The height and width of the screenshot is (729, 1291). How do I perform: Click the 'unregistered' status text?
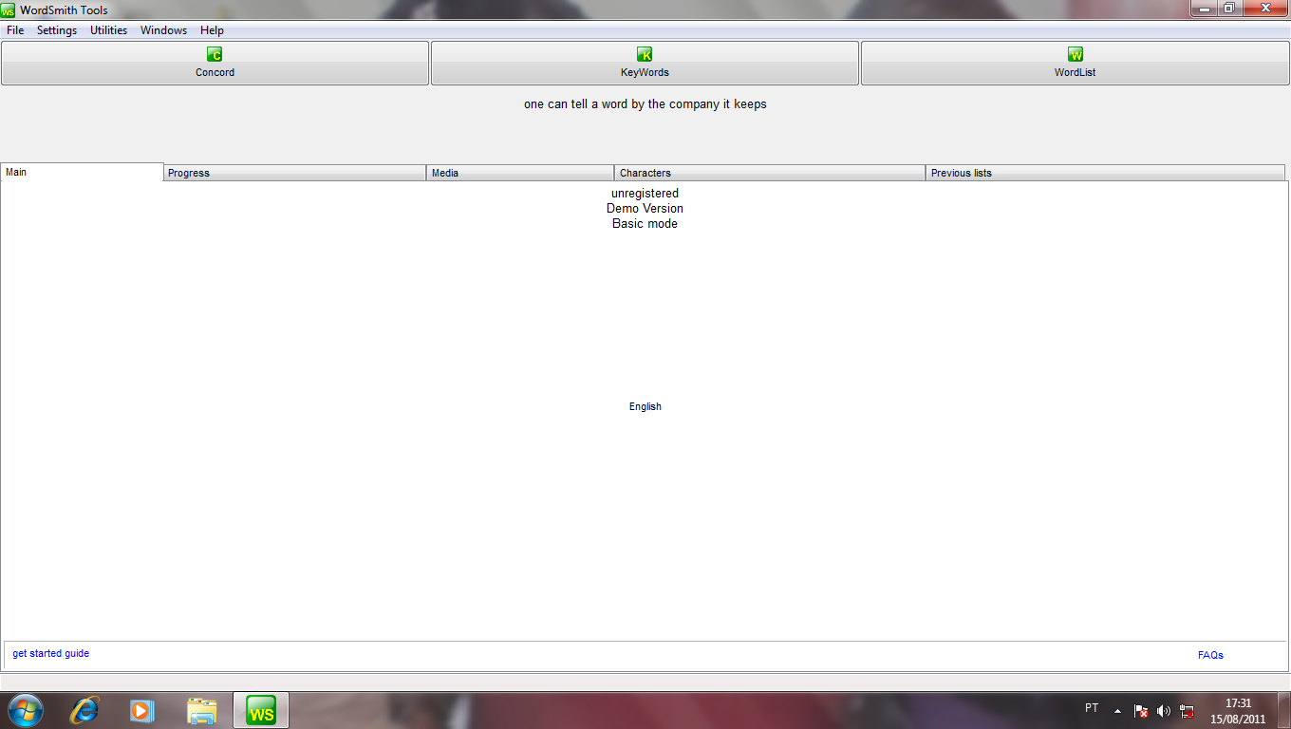click(645, 193)
